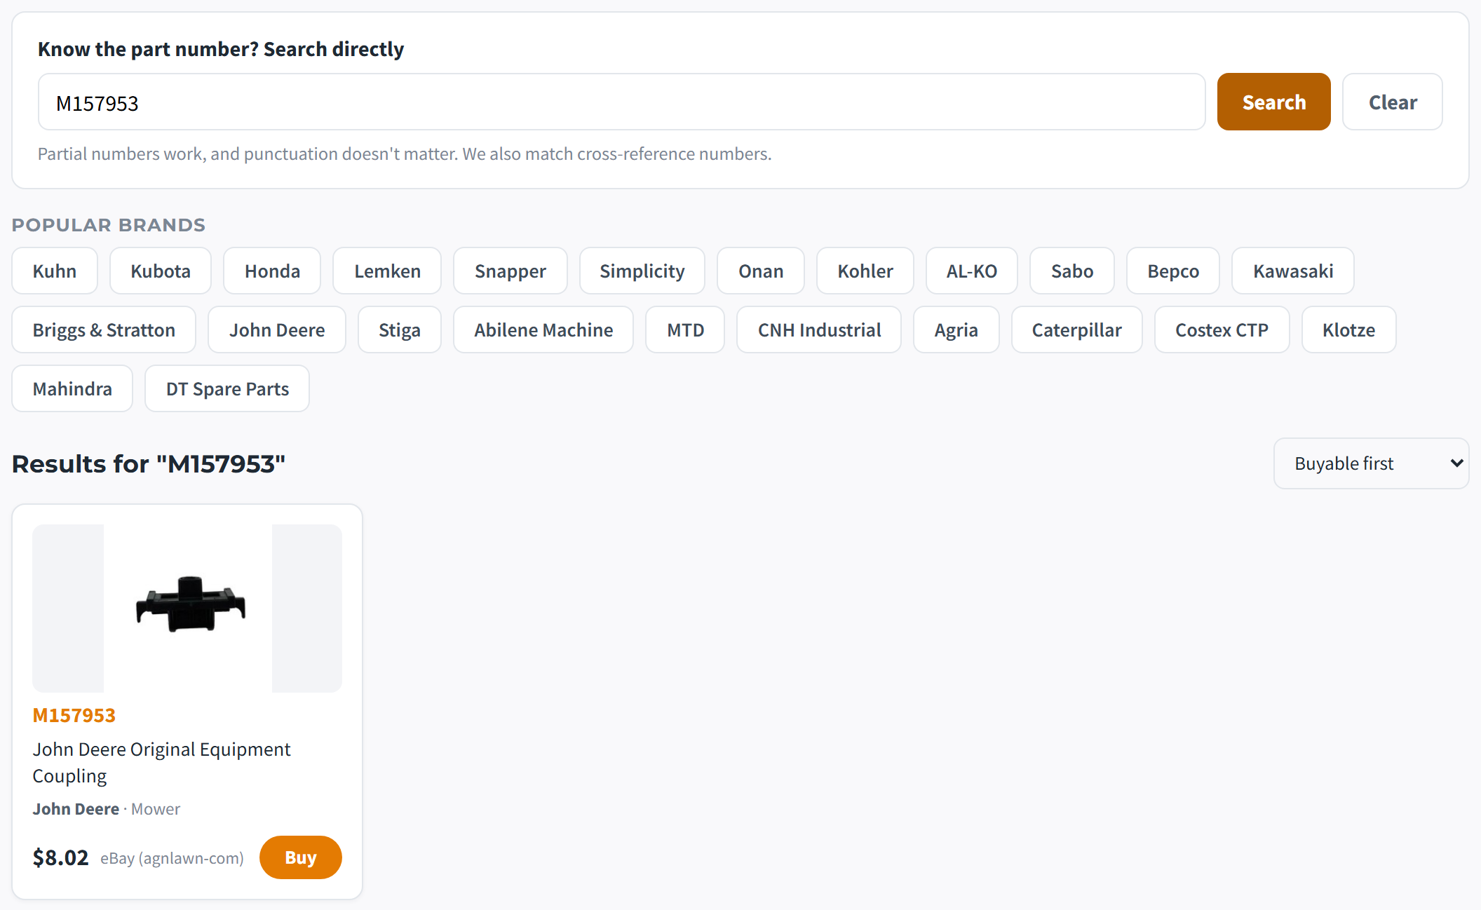The height and width of the screenshot is (910, 1481).
Task: Select the MTD brand chip
Action: (x=685, y=330)
